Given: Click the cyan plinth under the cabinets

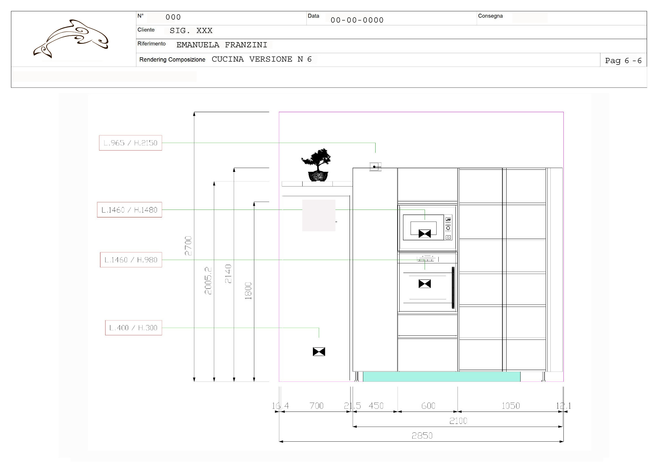Looking at the screenshot, I should point(441,377).
